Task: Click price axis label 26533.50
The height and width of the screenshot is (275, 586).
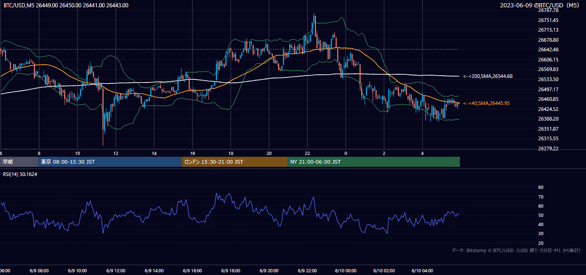Action: 548,79
